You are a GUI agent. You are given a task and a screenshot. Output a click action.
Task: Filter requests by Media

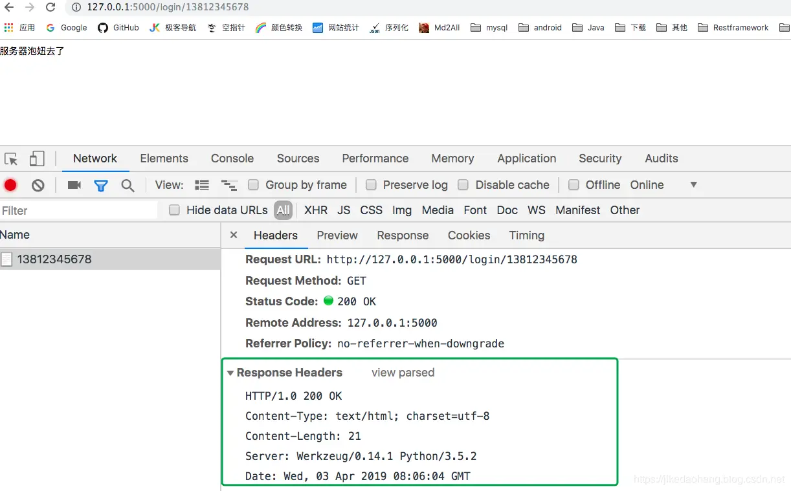tap(438, 210)
